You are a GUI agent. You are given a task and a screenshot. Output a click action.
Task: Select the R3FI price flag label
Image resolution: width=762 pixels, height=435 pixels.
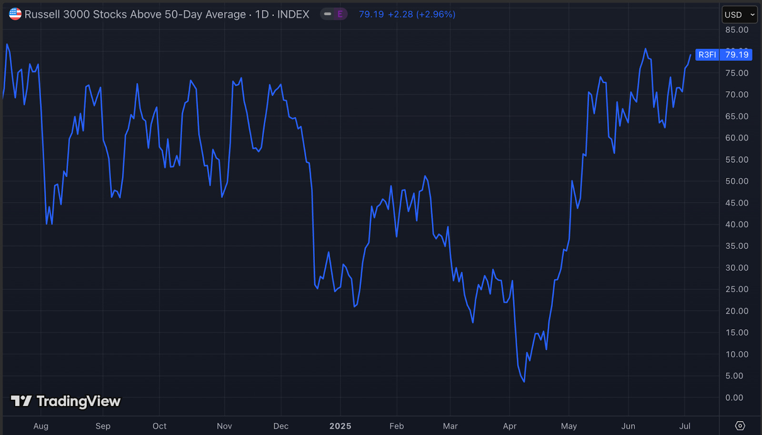tap(707, 55)
